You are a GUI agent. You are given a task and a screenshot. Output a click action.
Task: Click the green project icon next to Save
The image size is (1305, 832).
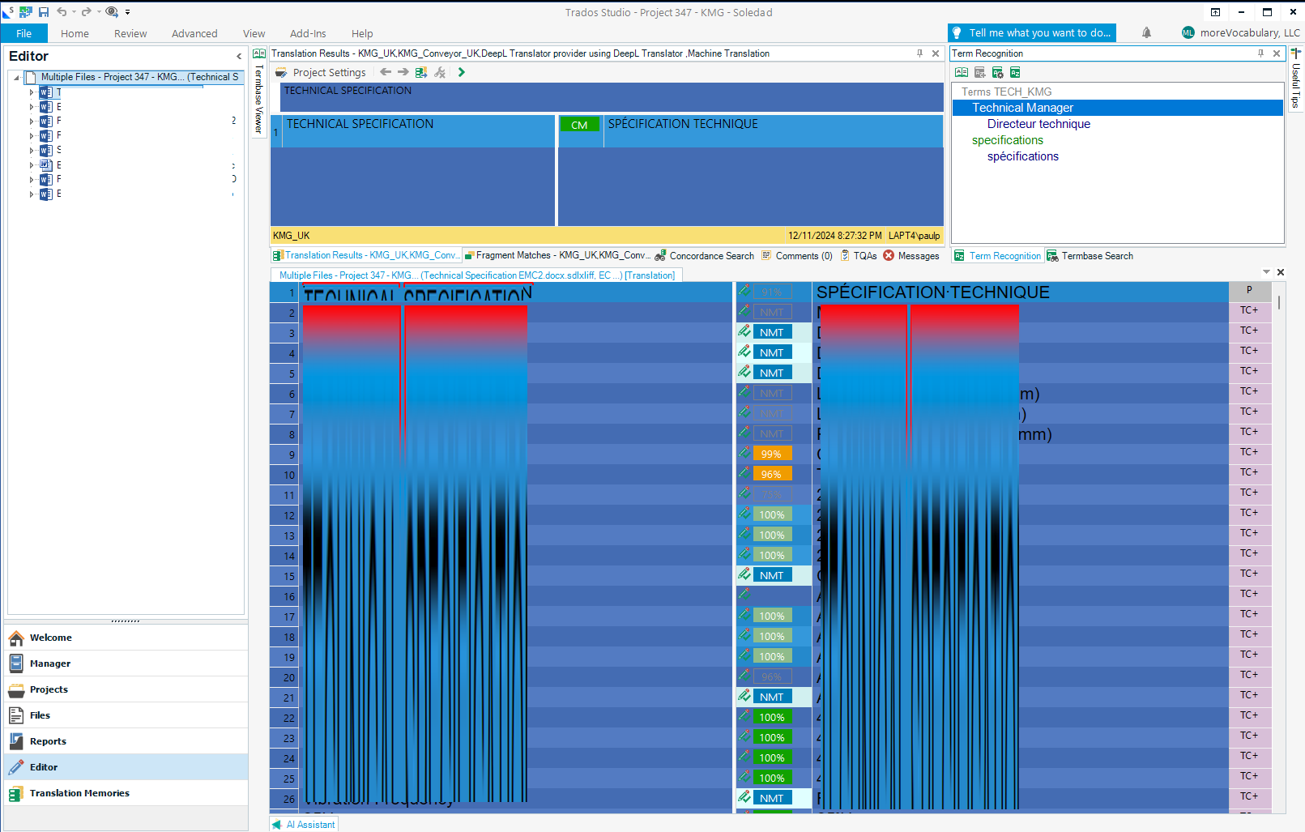point(26,12)
